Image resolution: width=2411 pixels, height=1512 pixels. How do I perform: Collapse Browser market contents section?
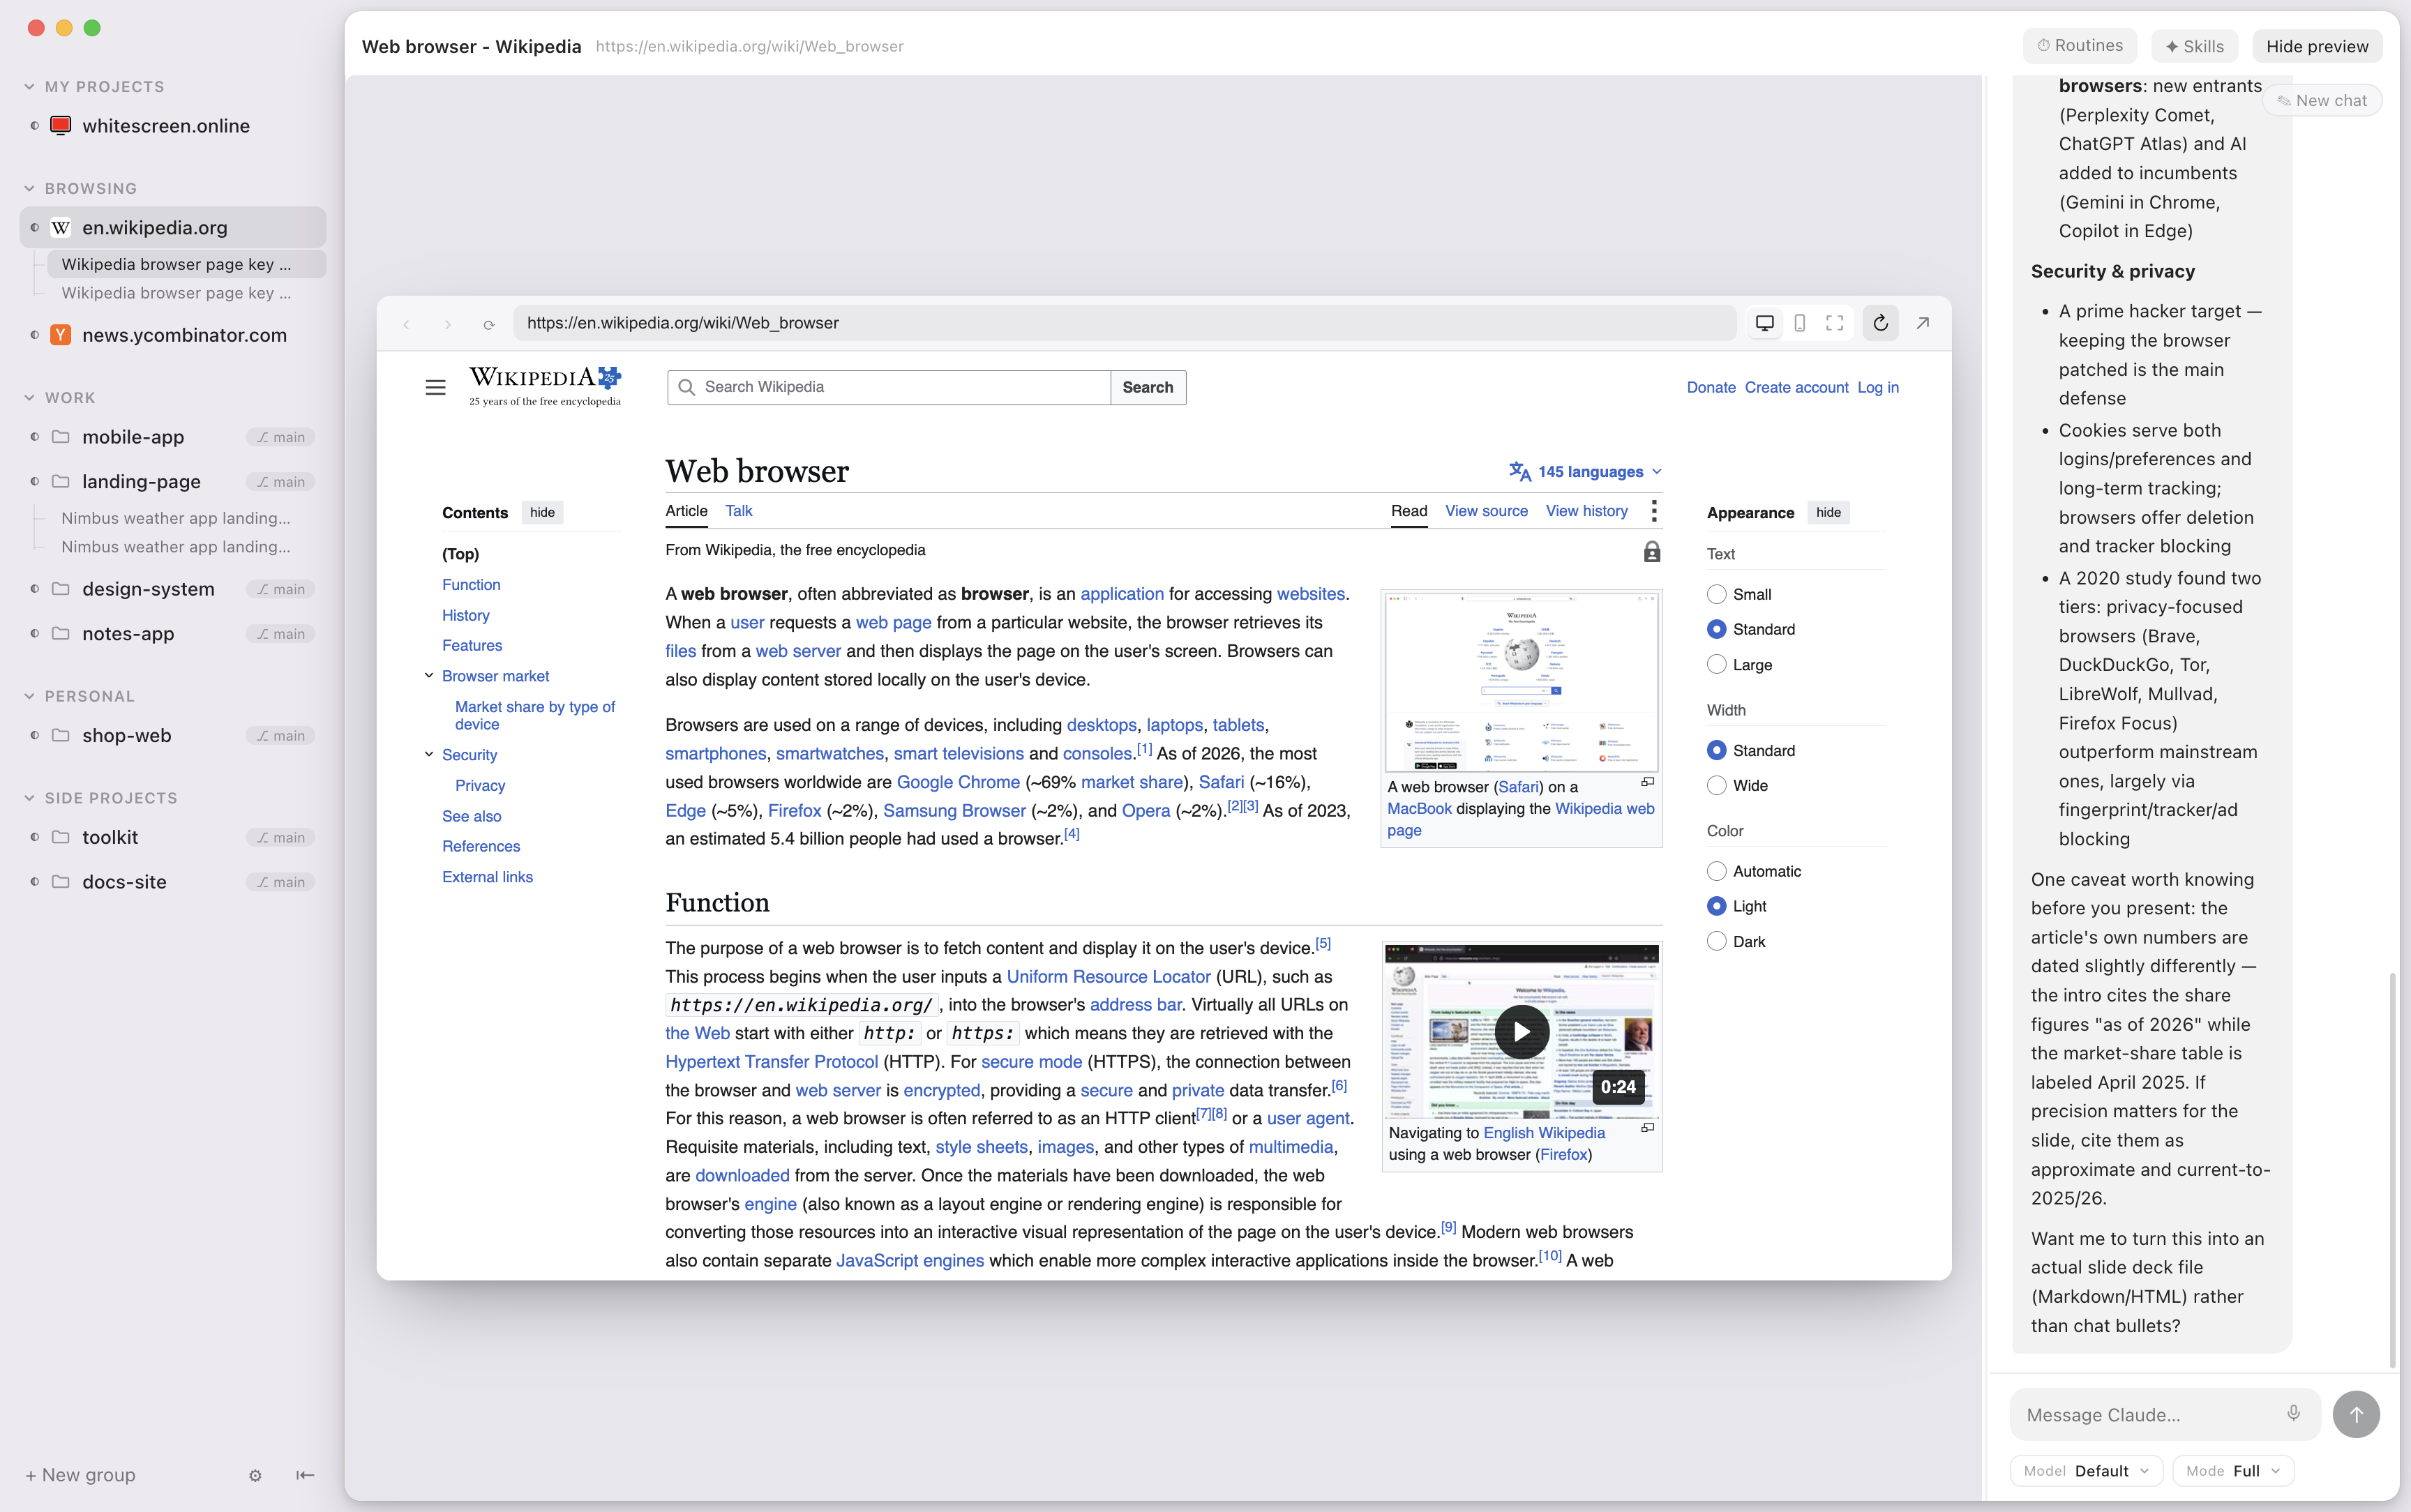click(429, 676)
